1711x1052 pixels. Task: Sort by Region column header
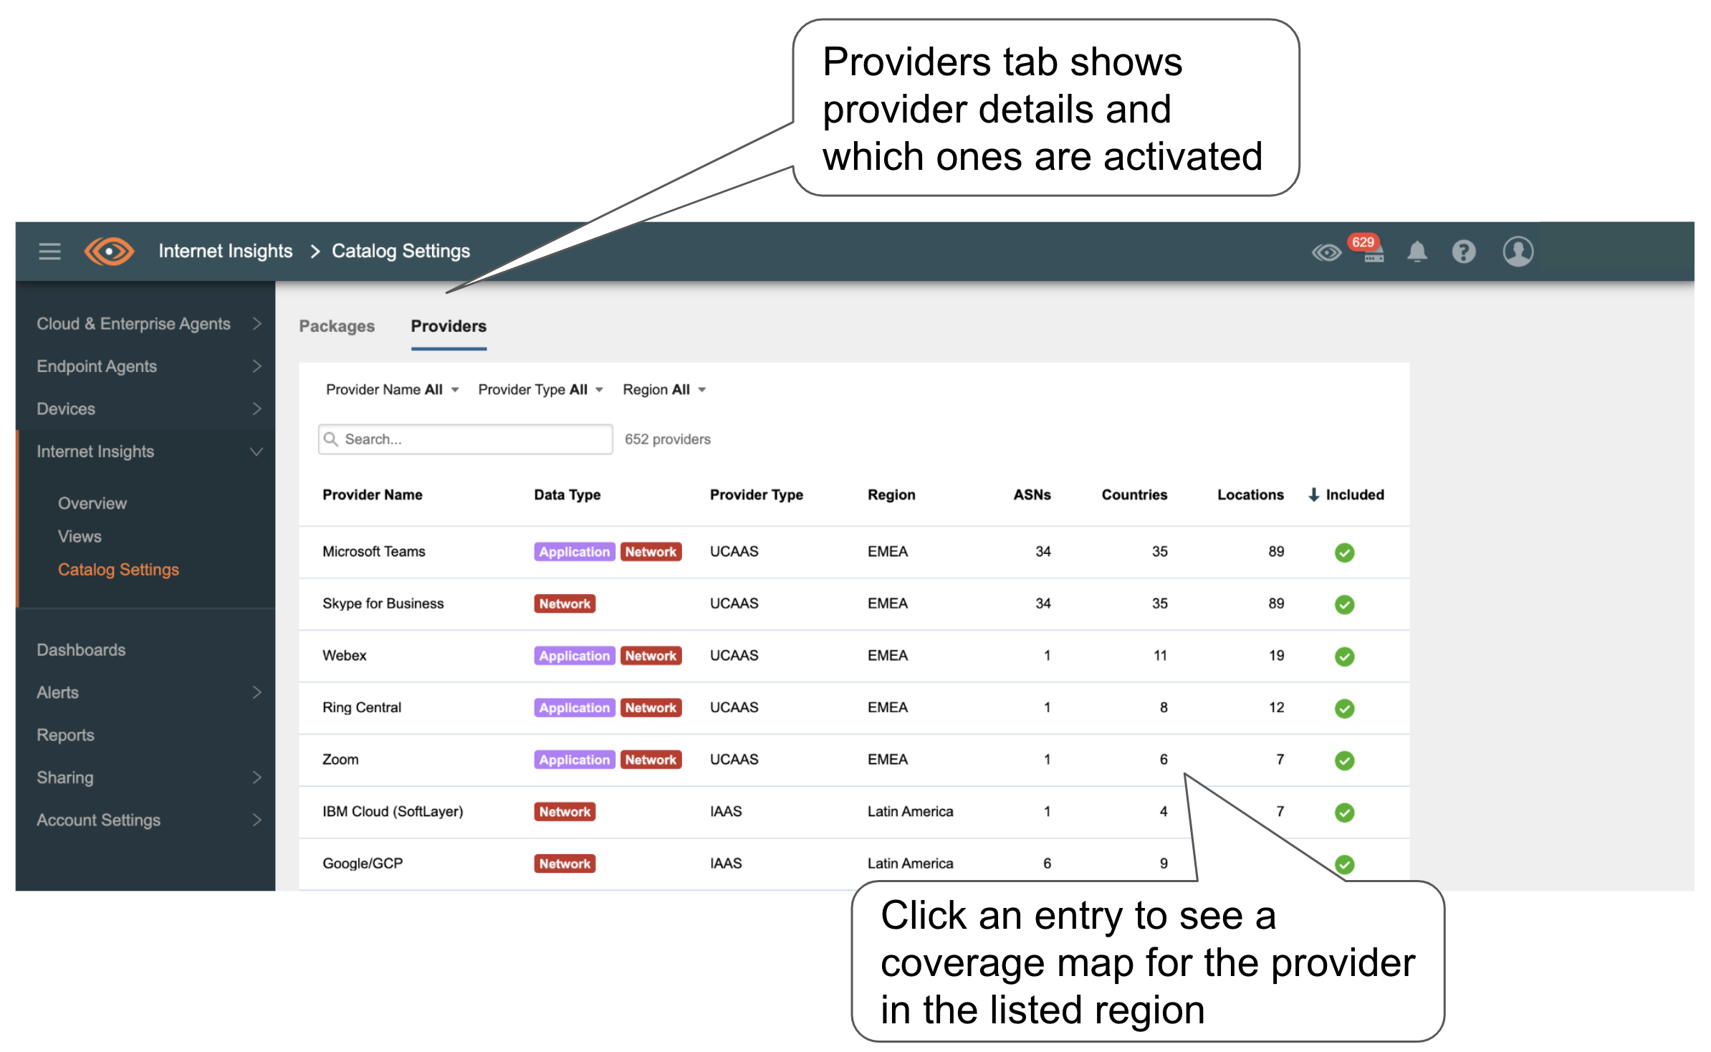[891, 494]
